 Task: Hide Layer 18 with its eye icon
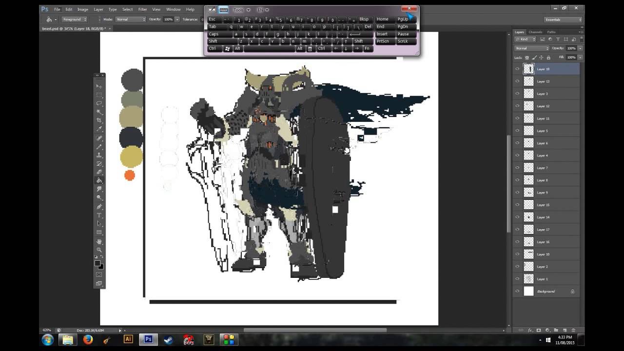click(517, 69)
